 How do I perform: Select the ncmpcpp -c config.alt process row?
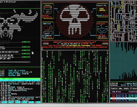[x=20, y=89]
